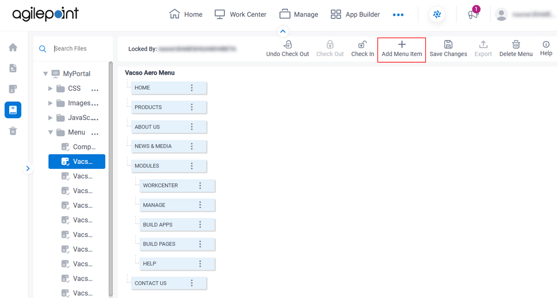Select the MODULES menu item
Screen dimensions: 557x298
[x=169, y=166]
